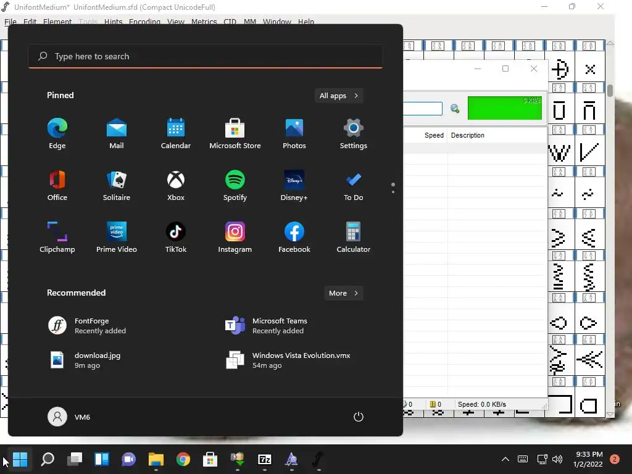Open recent file download.jpg
632x474 pixels.
(85, 360)
